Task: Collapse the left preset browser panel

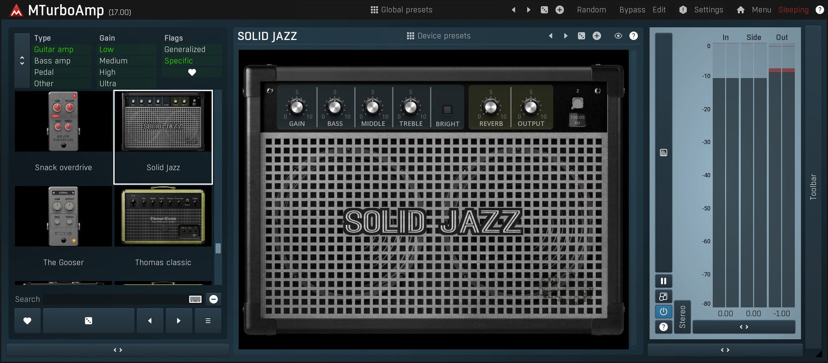Action: [118, 350]
